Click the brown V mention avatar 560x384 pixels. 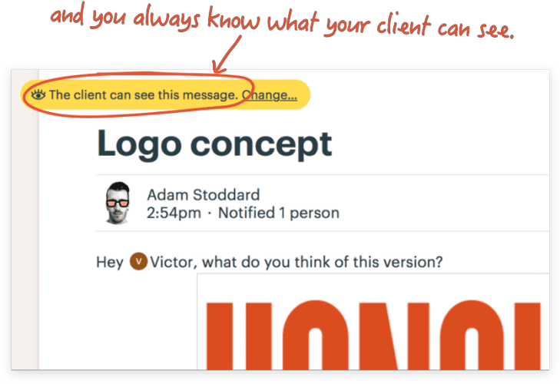coord(138,261)
